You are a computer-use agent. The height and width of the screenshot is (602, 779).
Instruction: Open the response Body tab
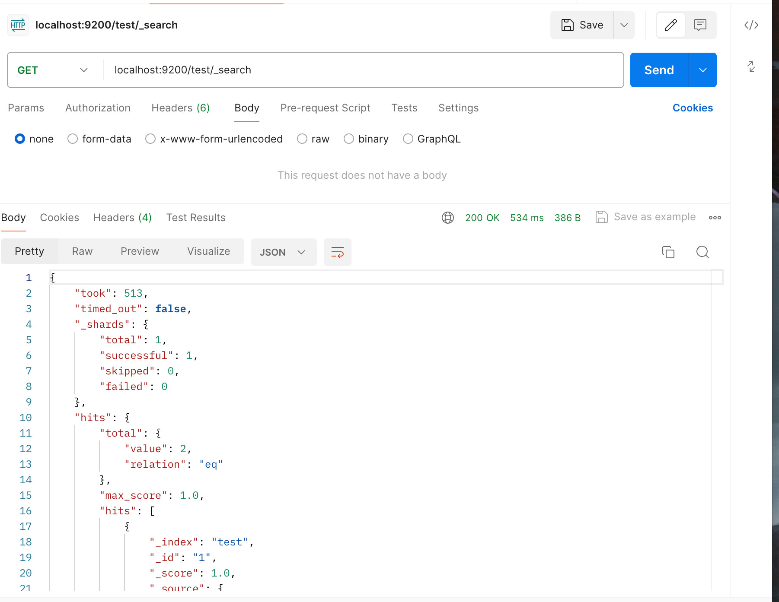tap(13, 218)
